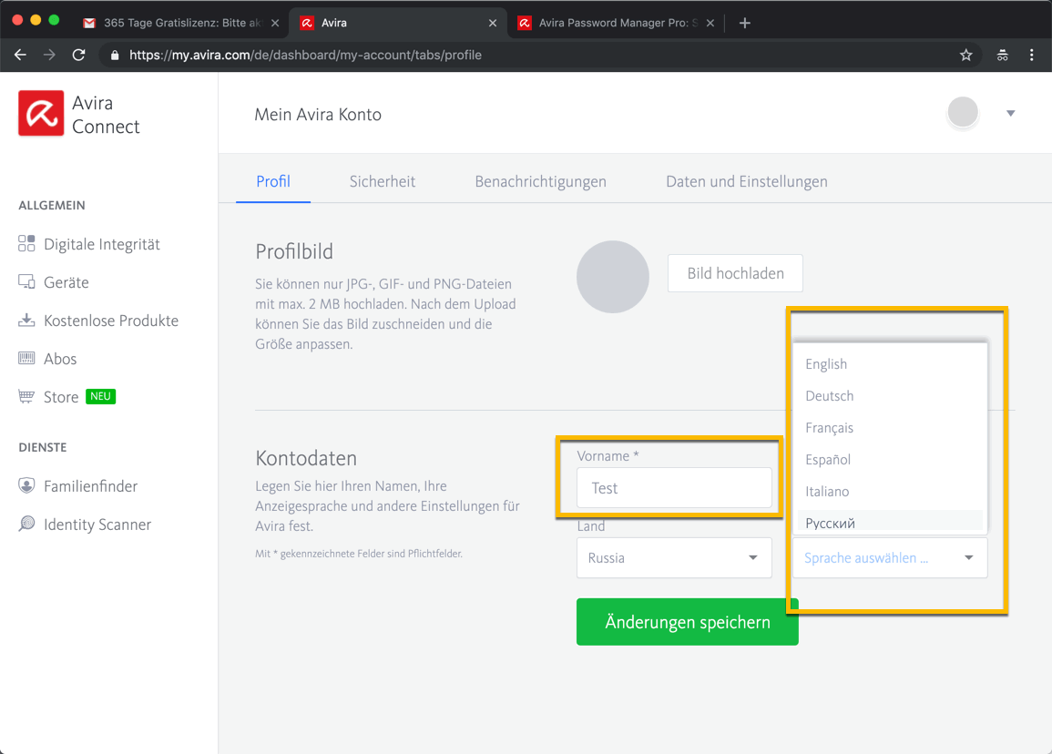Reload the Avira page
The height and width of the screenshot is (754, 1052).
tap(78, 55)
